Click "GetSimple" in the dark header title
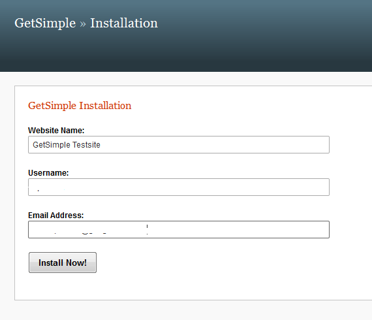Image resolution: width=372 pixels, height=320 pixels. click(45, 24)
